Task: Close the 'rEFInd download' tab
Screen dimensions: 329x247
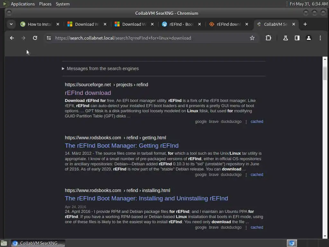Action: (x=247, y=24)
